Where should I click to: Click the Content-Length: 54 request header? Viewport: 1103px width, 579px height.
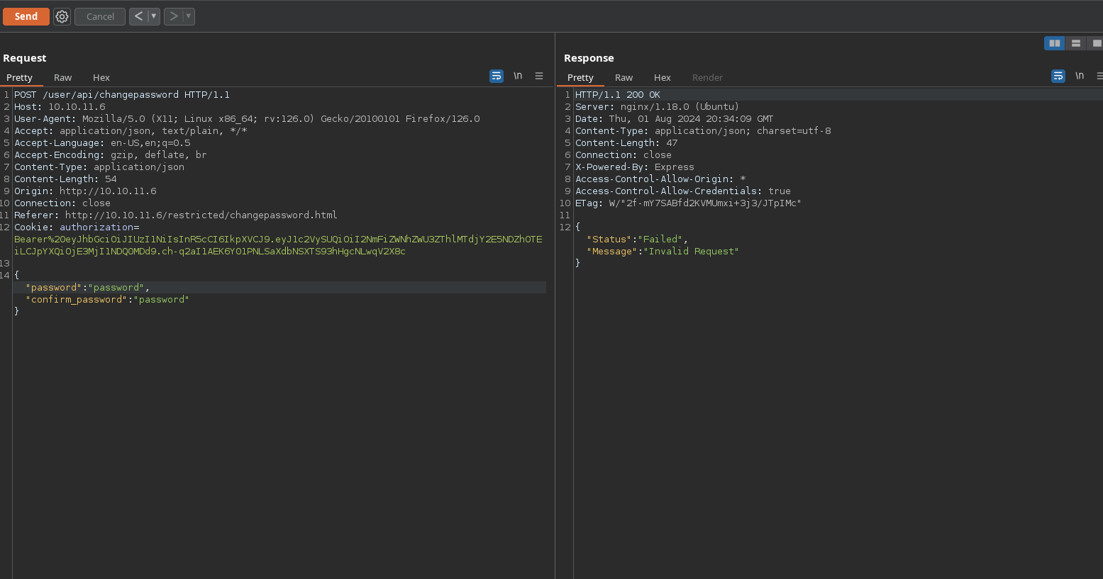(x=65, y=179)
